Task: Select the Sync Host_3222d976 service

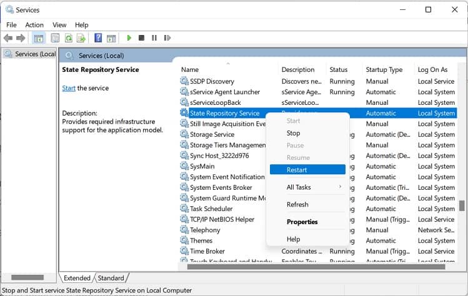Action: pos(219,155)
